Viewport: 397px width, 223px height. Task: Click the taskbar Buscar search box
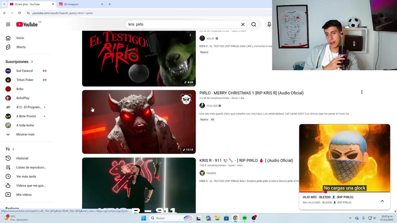[x=171, y=218]
